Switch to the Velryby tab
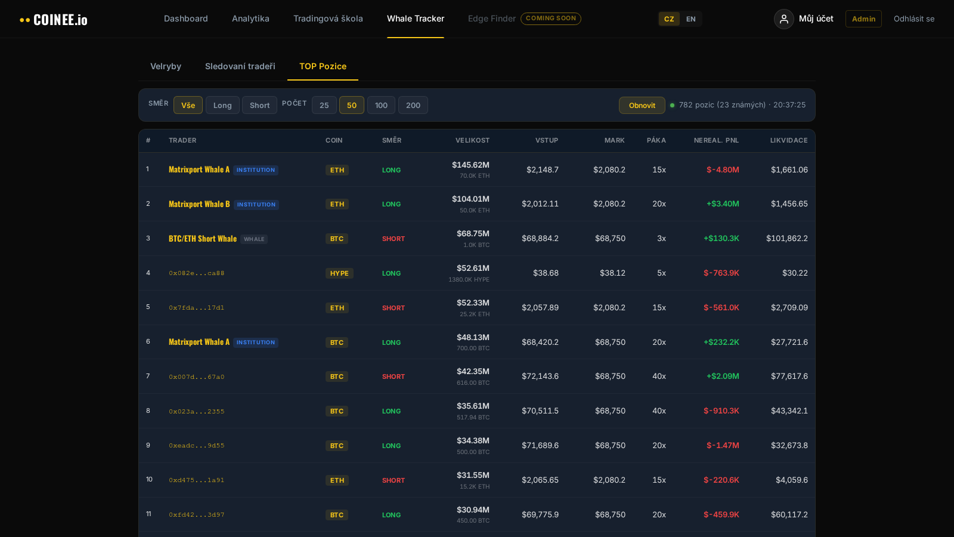The height and width of the screenshot is (537, 954). click(x=166, y=66)
